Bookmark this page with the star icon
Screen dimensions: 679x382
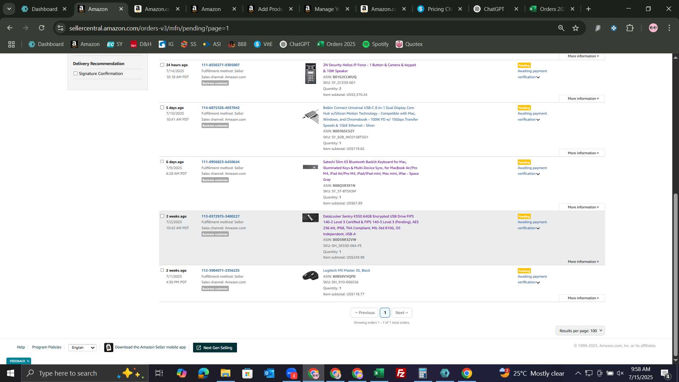(x=576, y=28)
